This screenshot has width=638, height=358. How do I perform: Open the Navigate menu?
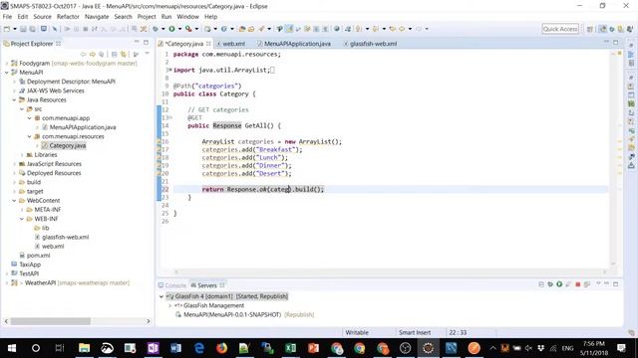[97, 17]
